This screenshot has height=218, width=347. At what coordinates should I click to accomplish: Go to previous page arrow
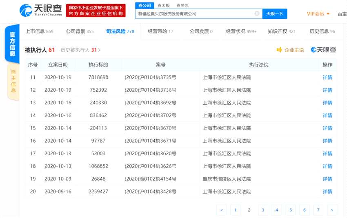222,210
